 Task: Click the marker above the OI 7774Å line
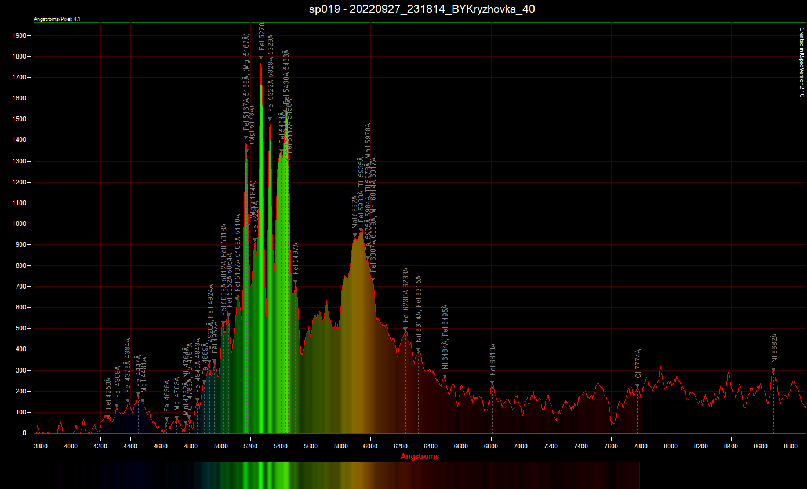[637, 386]
